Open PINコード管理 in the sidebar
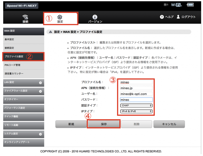Viewport: 203px width, 156px height. pyautogui.click(x=22, y=65)
